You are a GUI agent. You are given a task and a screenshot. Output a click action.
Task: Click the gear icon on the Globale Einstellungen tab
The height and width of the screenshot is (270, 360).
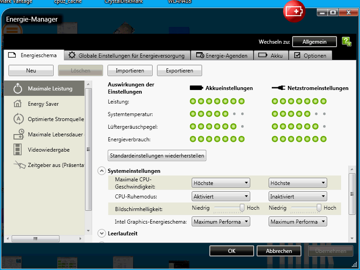coord(72,55)
